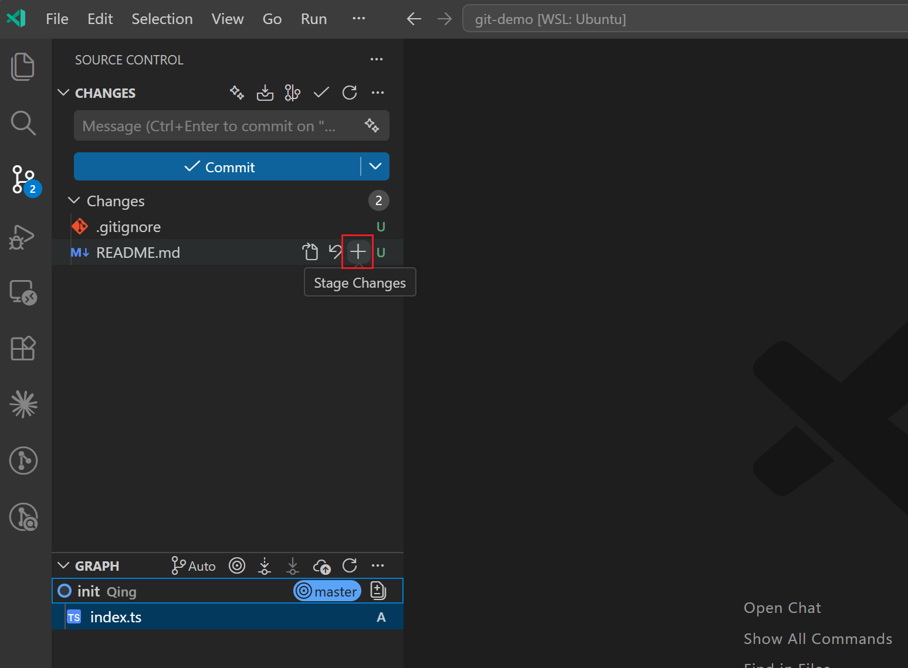908x668 pixels.
Task: Open CHANGES section more actions ellipsis
Action: (378, 93)
